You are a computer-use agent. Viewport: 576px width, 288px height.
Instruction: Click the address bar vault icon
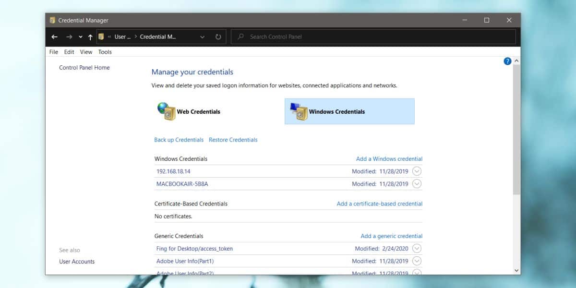click(101, 36)
